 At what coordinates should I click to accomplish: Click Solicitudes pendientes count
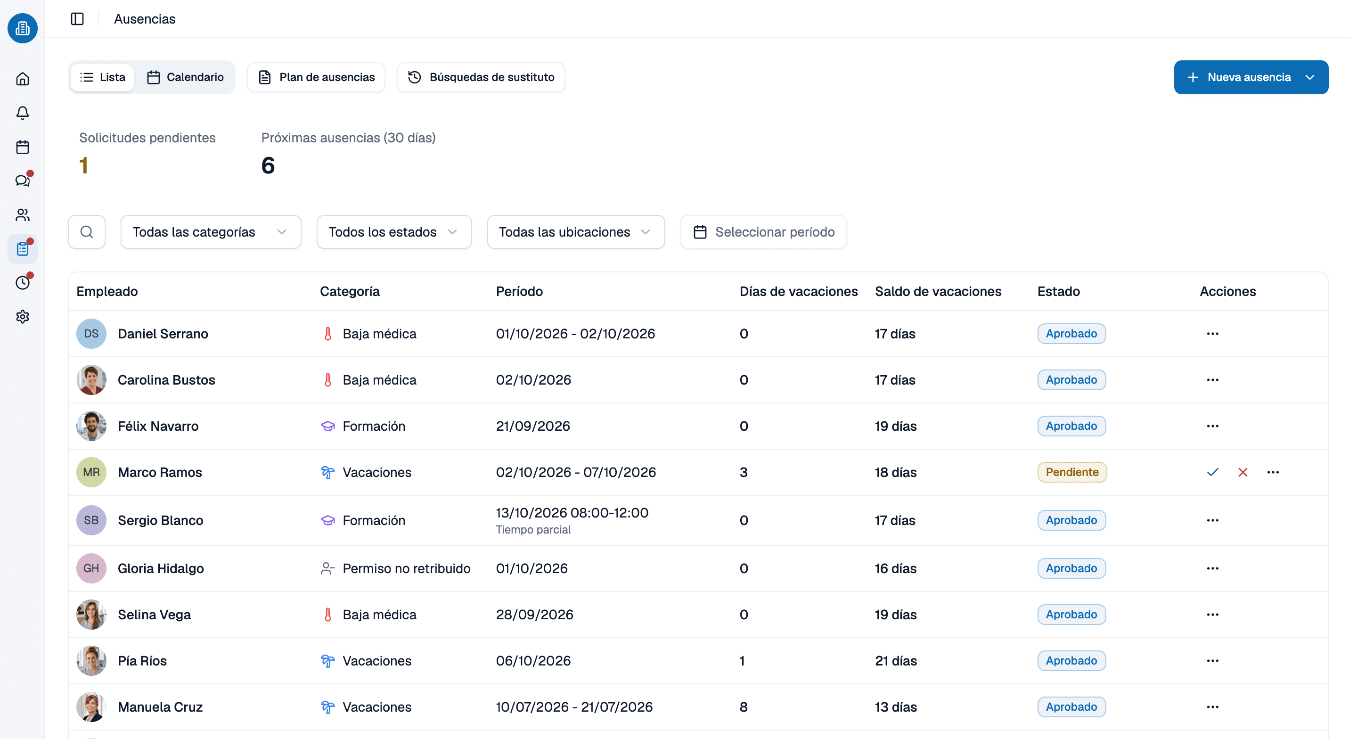point(84,165)
